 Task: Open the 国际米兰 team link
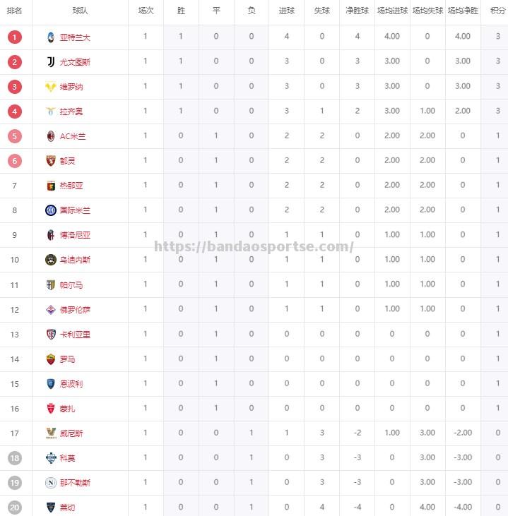pyautogui.click(x=75, y=210)
